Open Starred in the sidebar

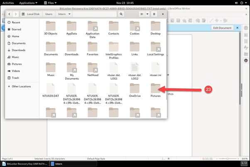[22, 29]
